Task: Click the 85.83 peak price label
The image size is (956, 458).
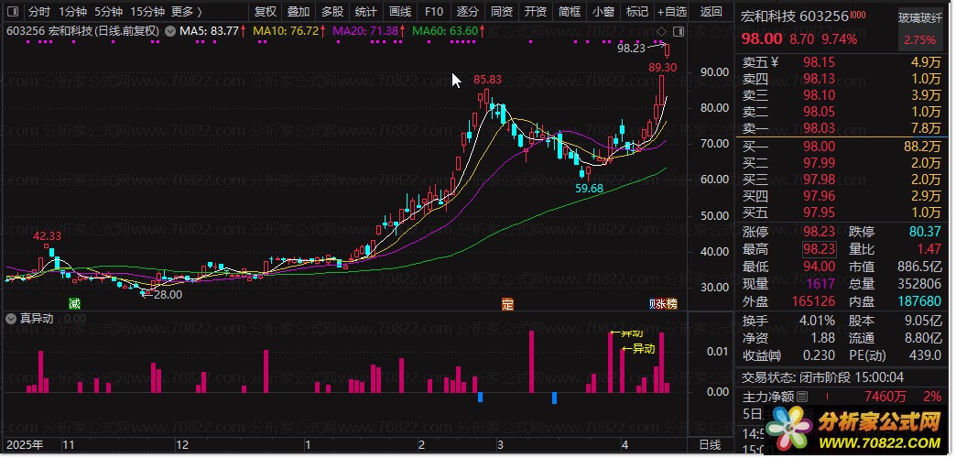Action: coord(487,80)
